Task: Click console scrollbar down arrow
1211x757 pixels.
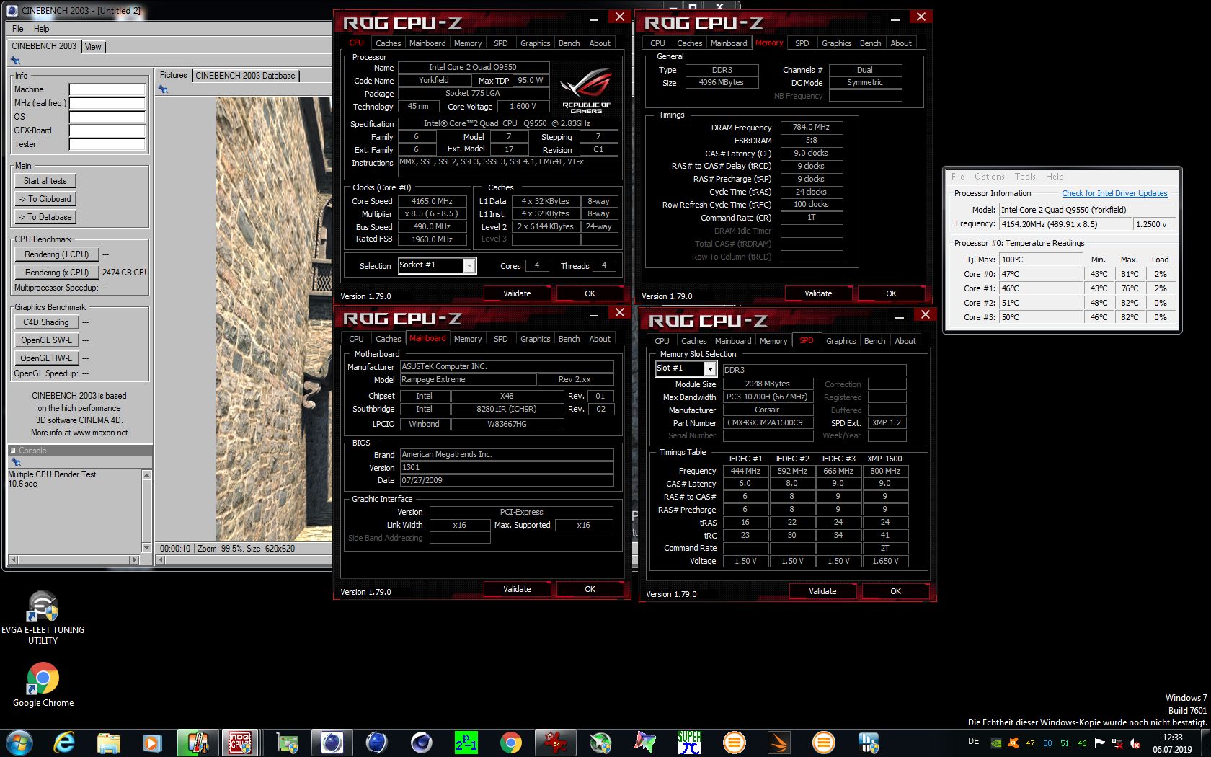Action: (146, 548)
